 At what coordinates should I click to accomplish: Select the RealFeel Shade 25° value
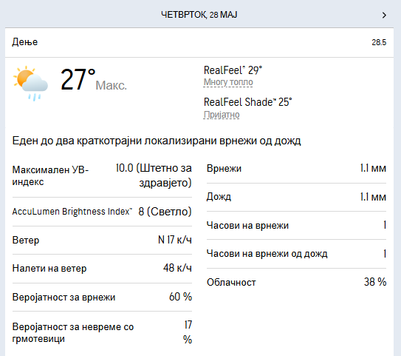tap(248, 102)
